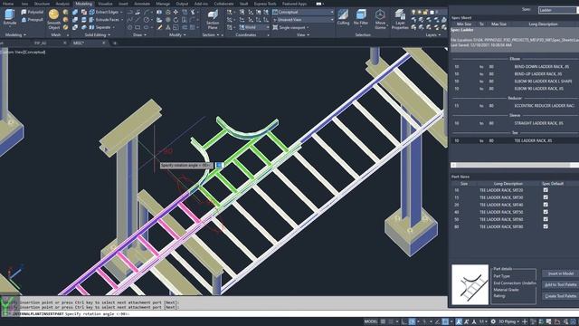Screen dimensions: 579x326
Task: Toggle Spec Default checkbox for size 15
Action: [x=546, y=197]
